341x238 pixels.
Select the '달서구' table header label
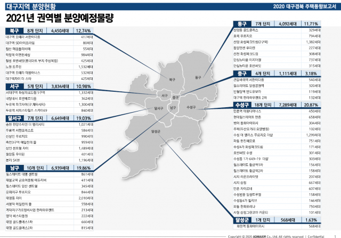click(x=14, y=118)
